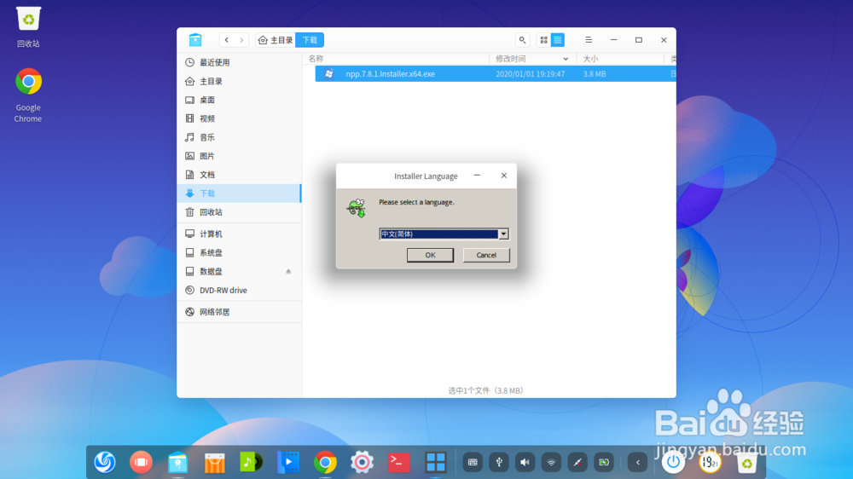Image resolution: width=853 pixels, height=479 pixels.
Task: Click the 下载 breadcrumb
Action: click(310, 40)
